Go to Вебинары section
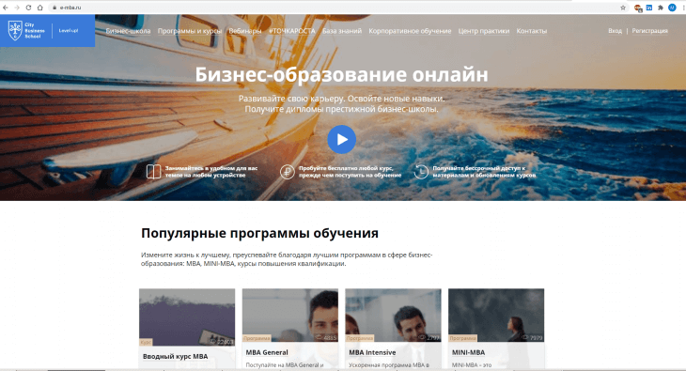The image size is (686, 371). click(x=245, y=31)
